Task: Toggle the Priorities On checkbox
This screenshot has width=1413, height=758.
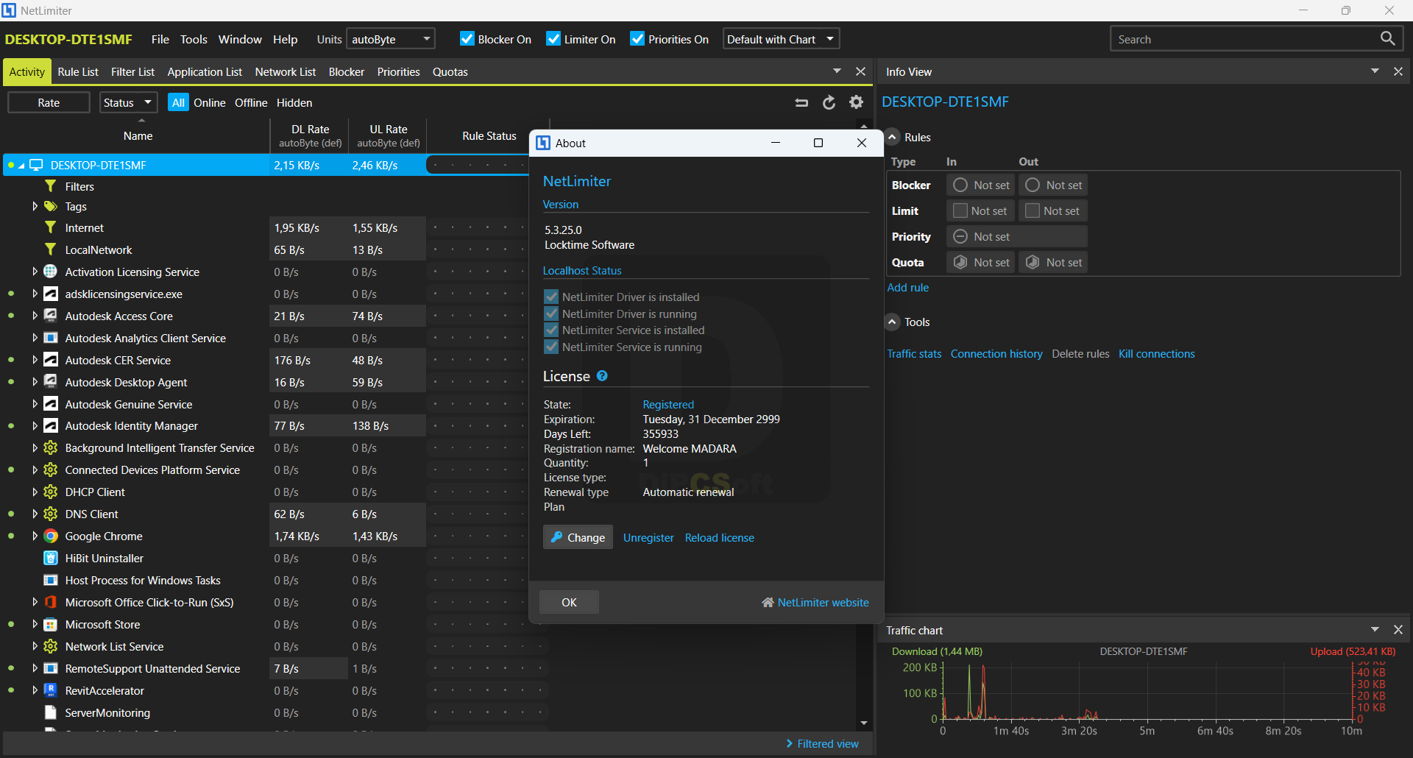Action: (637, 39)
